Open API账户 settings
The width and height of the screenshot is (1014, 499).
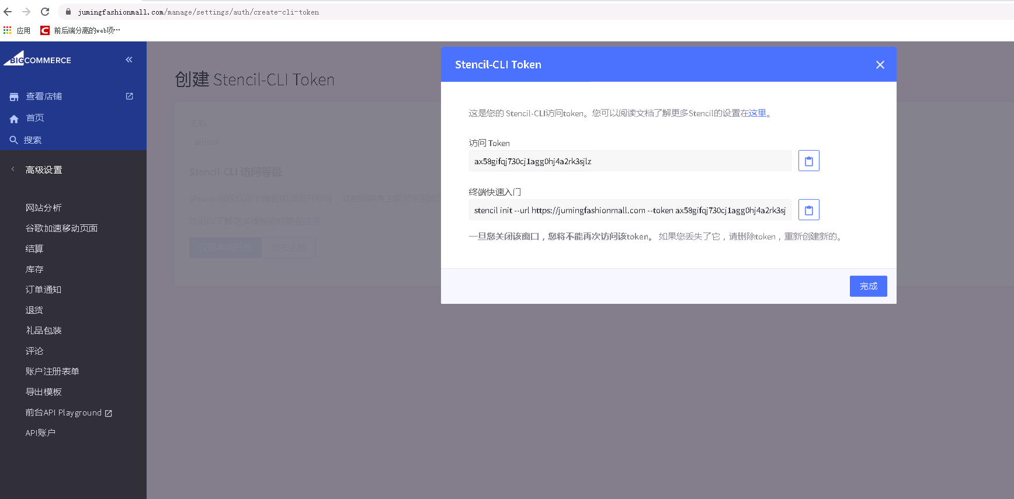(40, 433)
